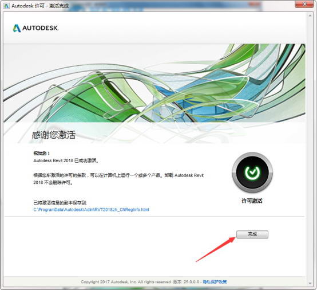Select the 许可激活 label under the icon

252,201
